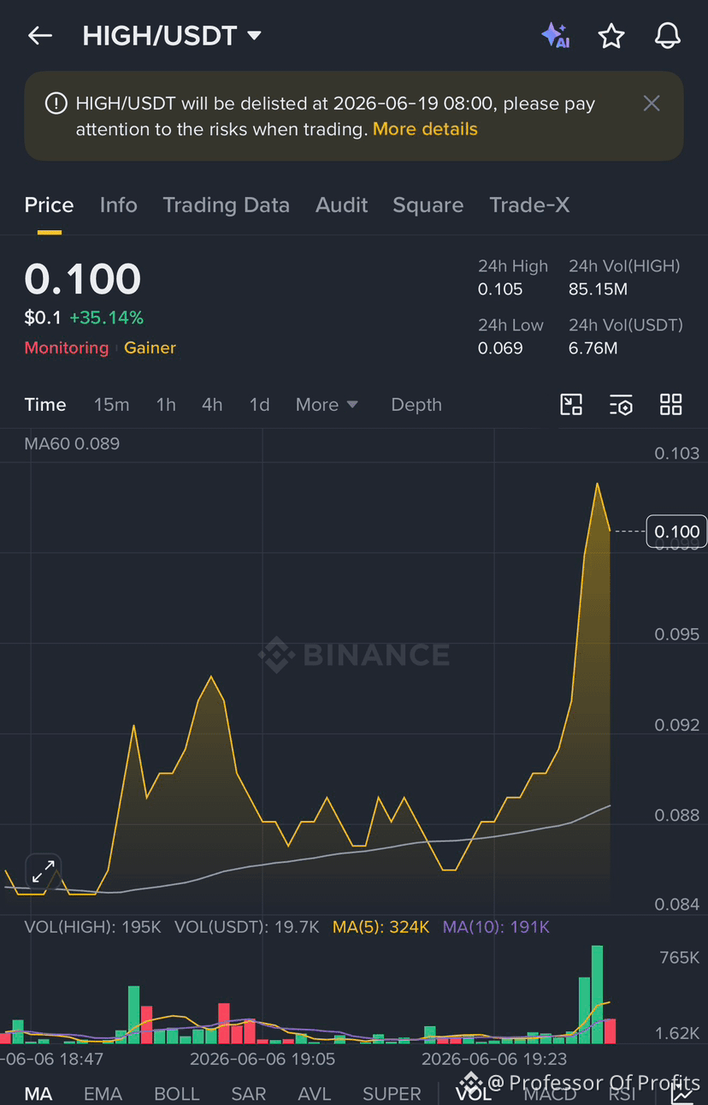Viewport: 708px width, 1105px height.
Task: Dismiss the delisting warning banner
Action: click(652, 104)
